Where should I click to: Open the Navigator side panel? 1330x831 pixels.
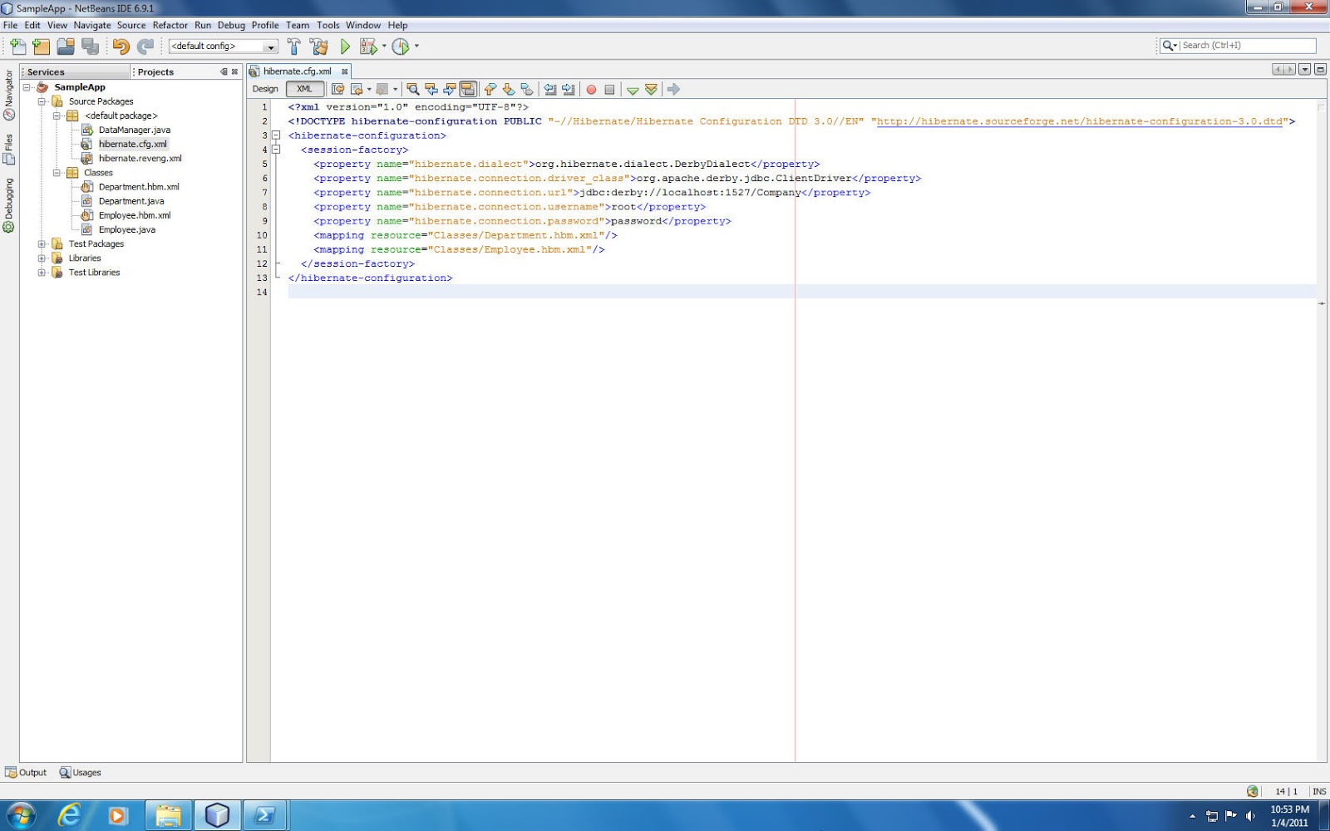9,94
